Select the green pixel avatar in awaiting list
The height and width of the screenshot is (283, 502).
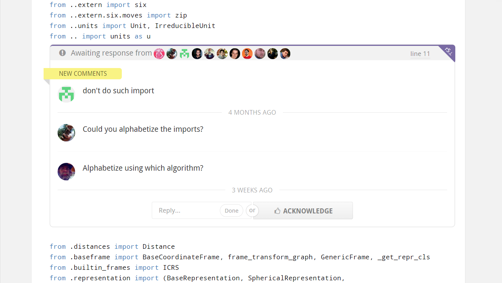[184, 54]
